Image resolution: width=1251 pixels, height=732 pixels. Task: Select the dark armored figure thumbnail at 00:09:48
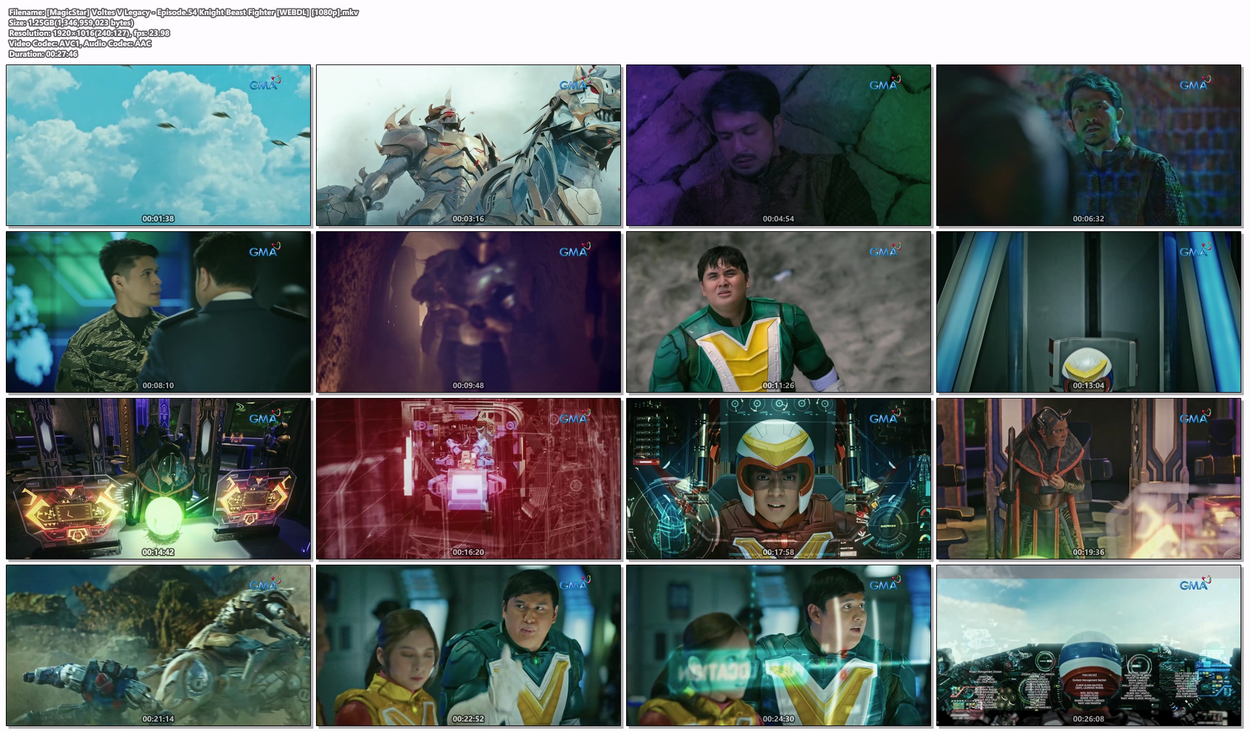pyautogui.click(x=468, y=311)
